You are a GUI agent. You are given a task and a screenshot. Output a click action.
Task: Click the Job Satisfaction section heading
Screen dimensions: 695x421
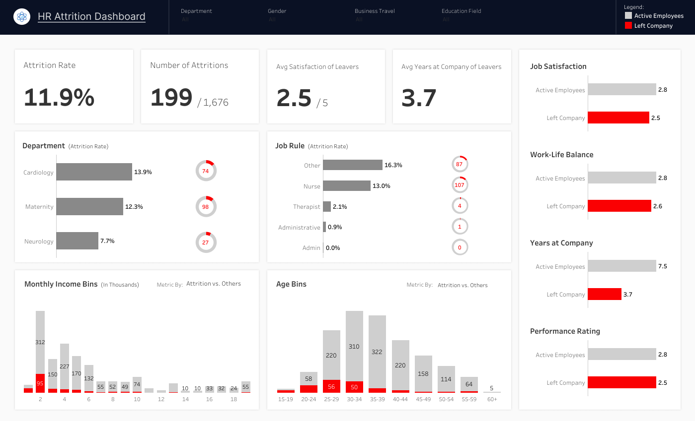pyautogui.click(x=558, y=66)
